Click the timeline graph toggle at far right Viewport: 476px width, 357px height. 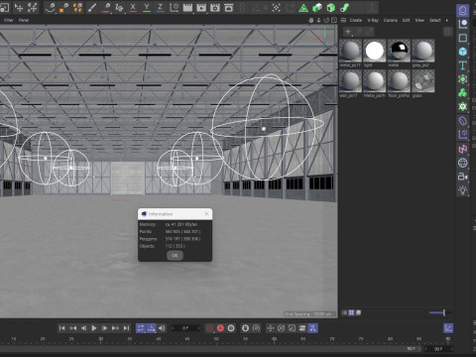(x=448, y=328)
